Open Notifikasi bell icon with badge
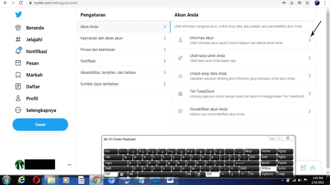The image size is (330, 185). (x=18, y=51)
